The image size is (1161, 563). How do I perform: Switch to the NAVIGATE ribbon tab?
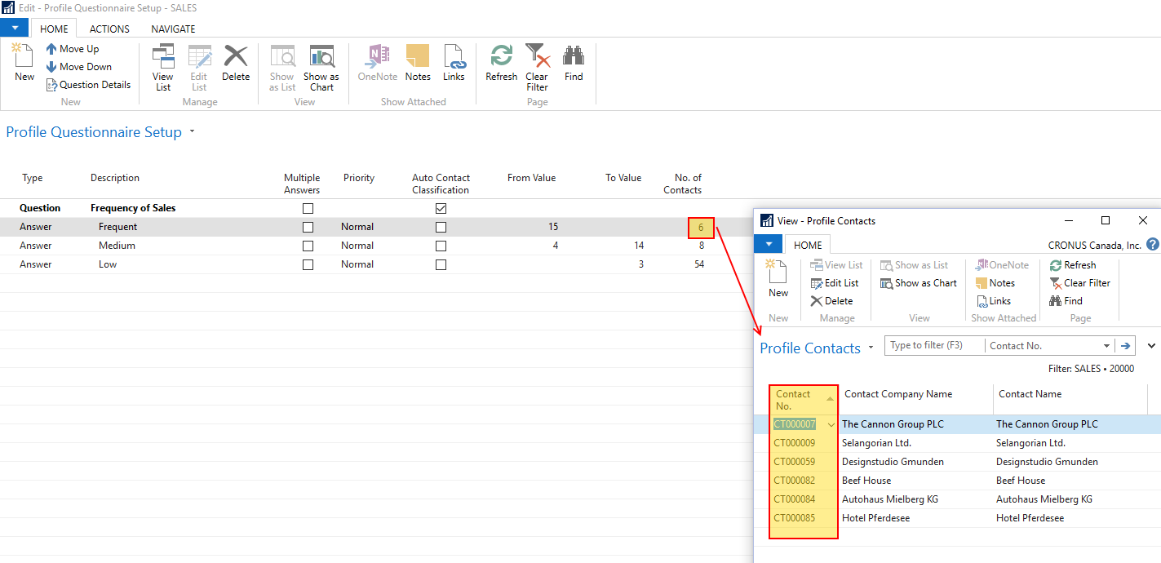pos(173,29)
